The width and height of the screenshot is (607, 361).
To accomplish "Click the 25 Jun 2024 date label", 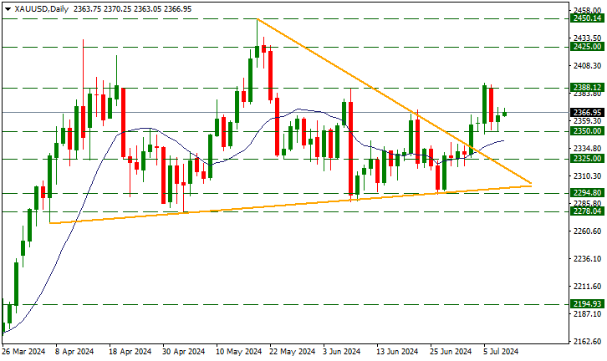I will [x=451, y=352].
